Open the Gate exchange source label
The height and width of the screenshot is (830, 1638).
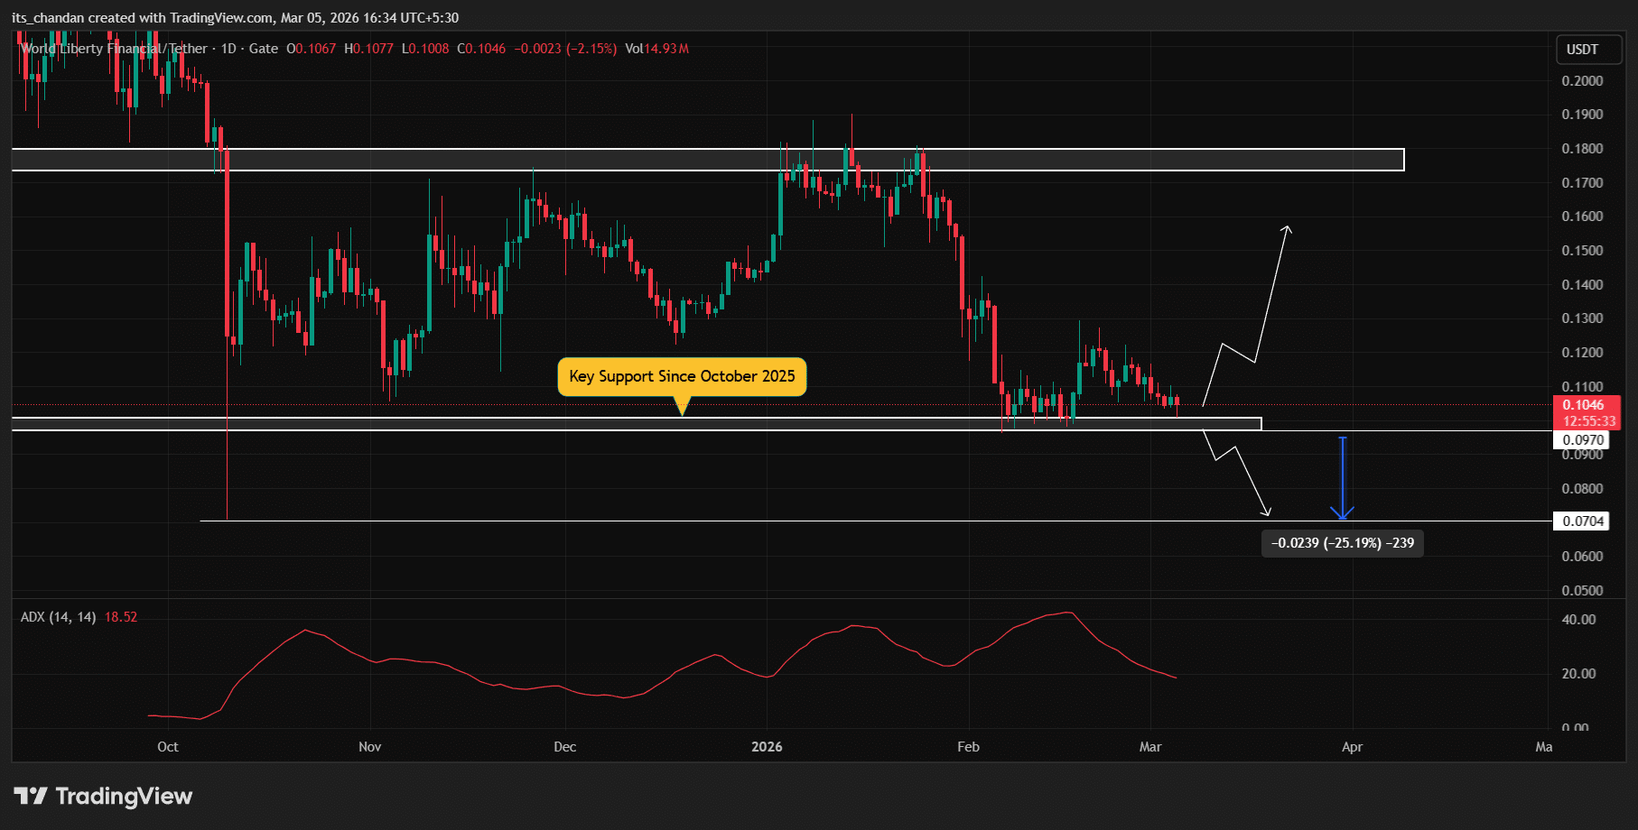pyautogui.click(x=263, y=49)
